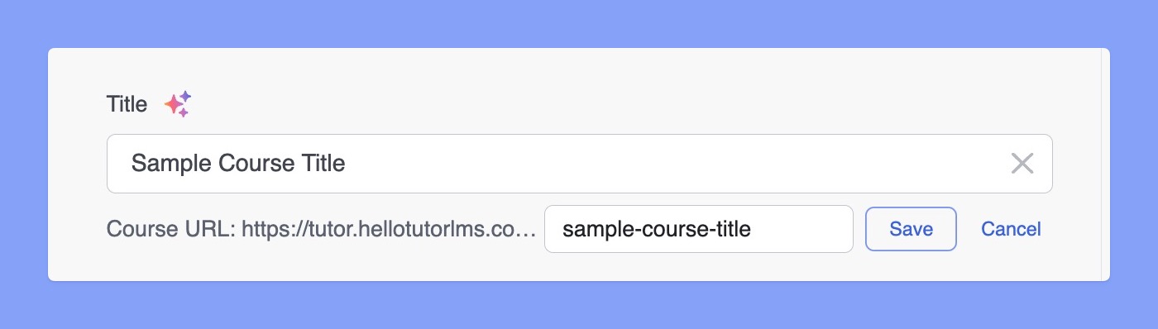This screenshot has height=329, width=1158.
Task: Click the 'Course URL:' label text
Action: (x=171, y=230)
